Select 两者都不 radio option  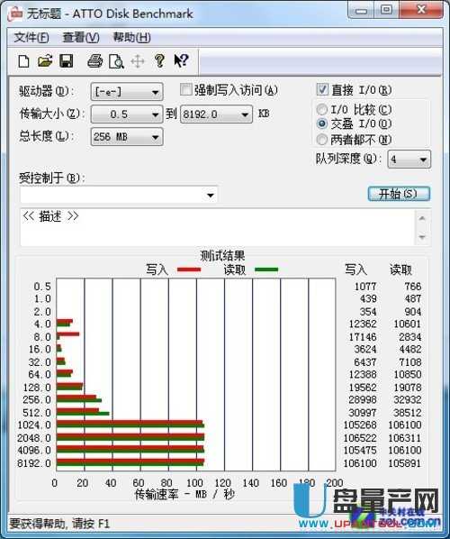(321, 140)
